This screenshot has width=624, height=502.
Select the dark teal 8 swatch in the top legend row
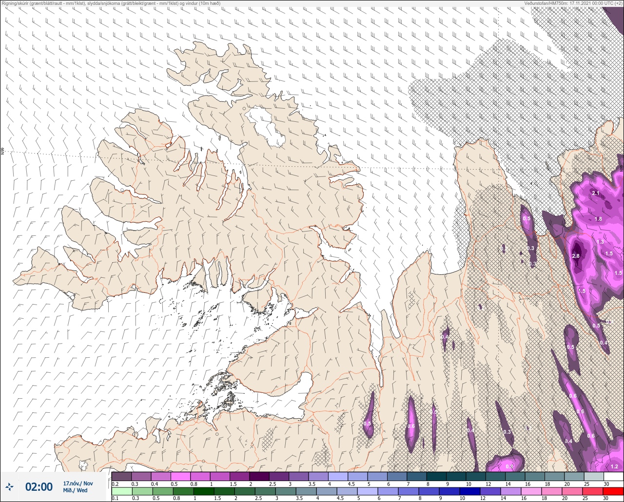[436, 476]
